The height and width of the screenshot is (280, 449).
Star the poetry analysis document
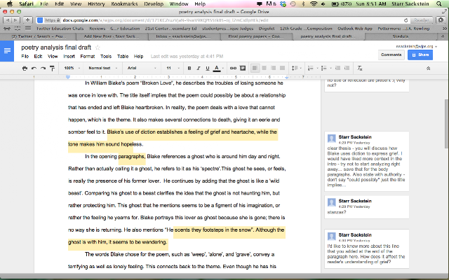pyautogui.click(x=98, y=48)
